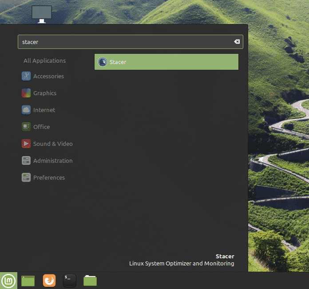309x289 pixels.
Task: Click the Stacer app icon in results
Action: point(103,62)
